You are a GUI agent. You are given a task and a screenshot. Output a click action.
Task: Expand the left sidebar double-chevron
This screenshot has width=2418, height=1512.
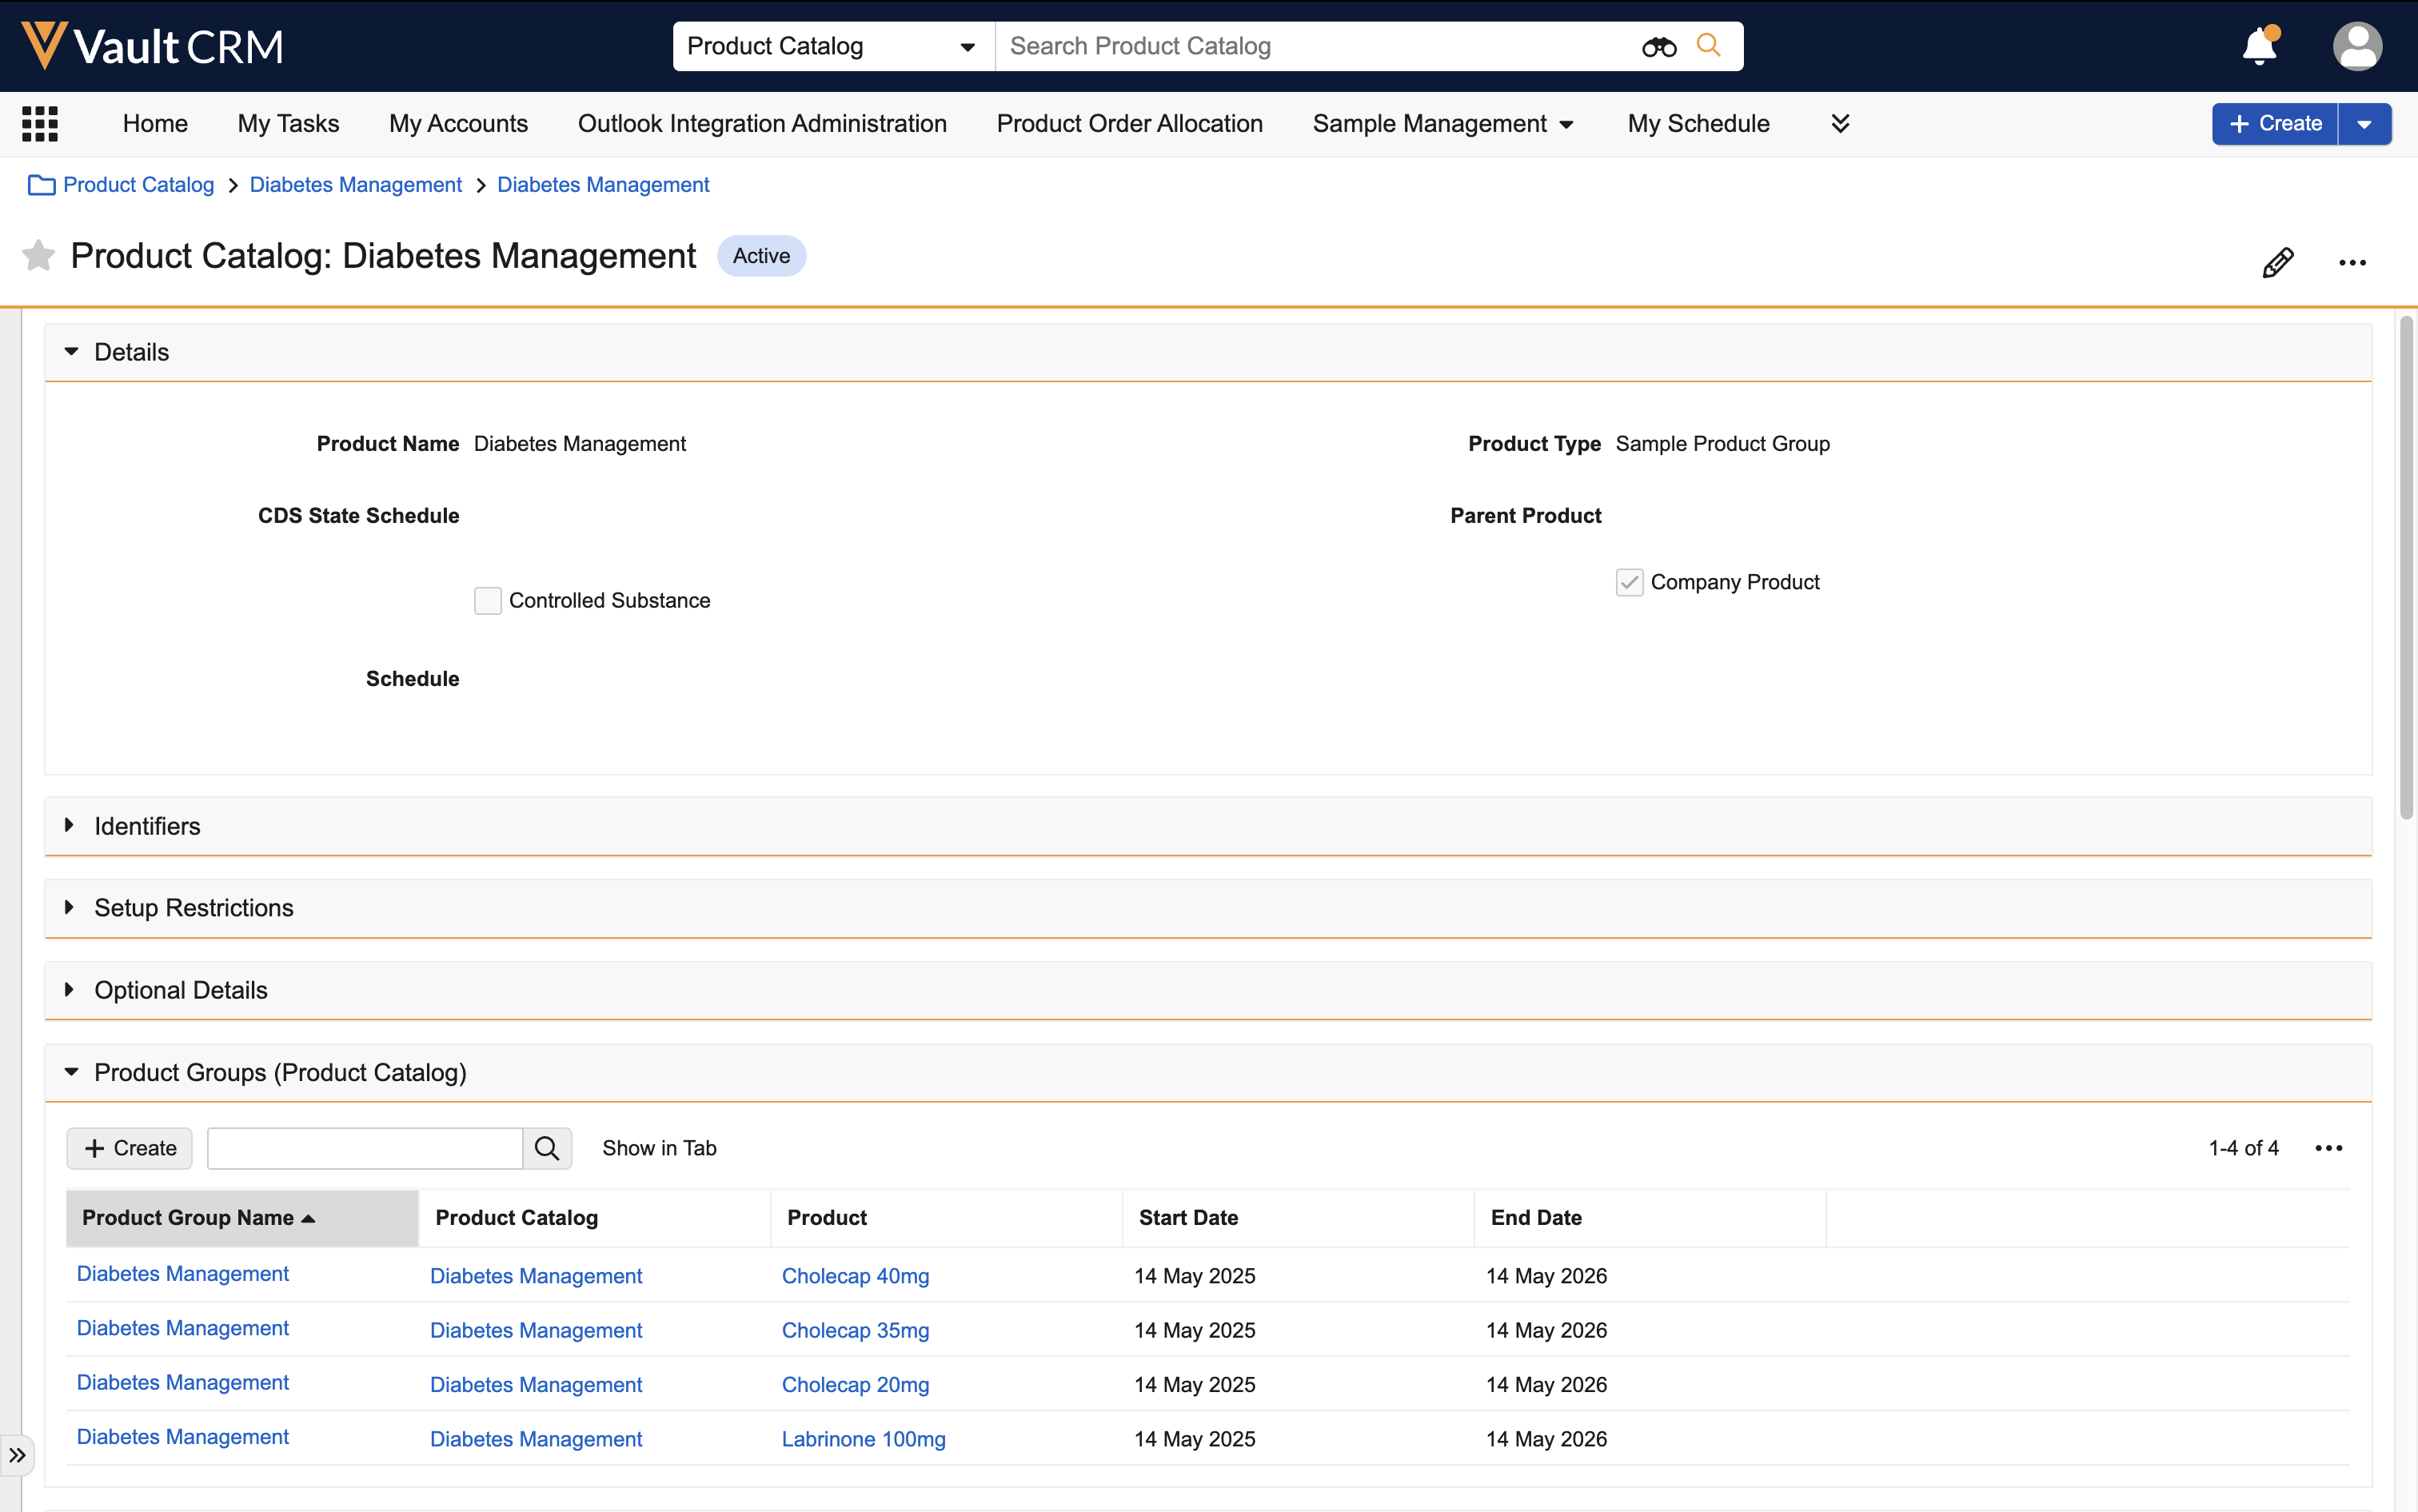pyautogui.click(x=17, y=1455)
